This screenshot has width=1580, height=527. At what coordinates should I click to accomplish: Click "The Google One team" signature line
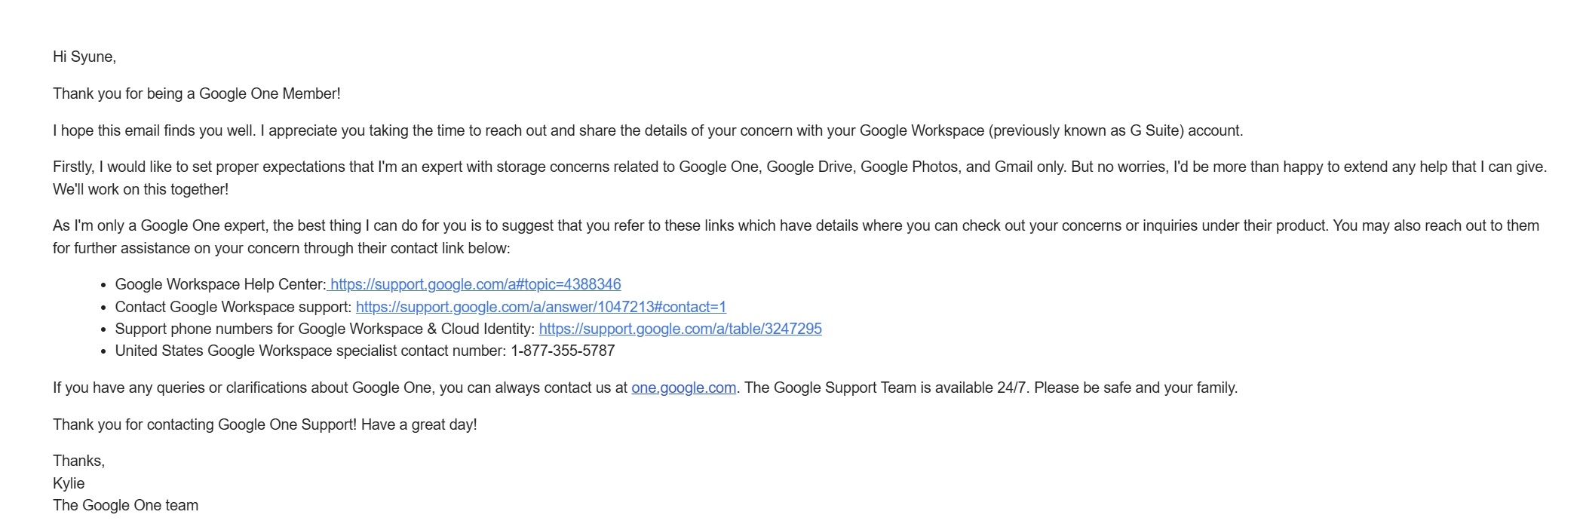click(x=125, y=505)
